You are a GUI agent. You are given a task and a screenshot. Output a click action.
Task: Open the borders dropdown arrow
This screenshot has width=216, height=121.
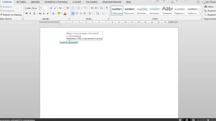(106, 13)
